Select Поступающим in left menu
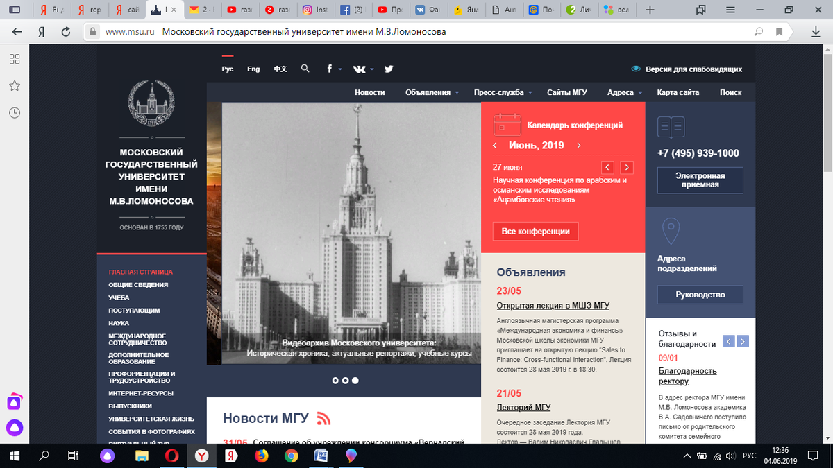Viewport: 833px width, 468px height. 134,311
